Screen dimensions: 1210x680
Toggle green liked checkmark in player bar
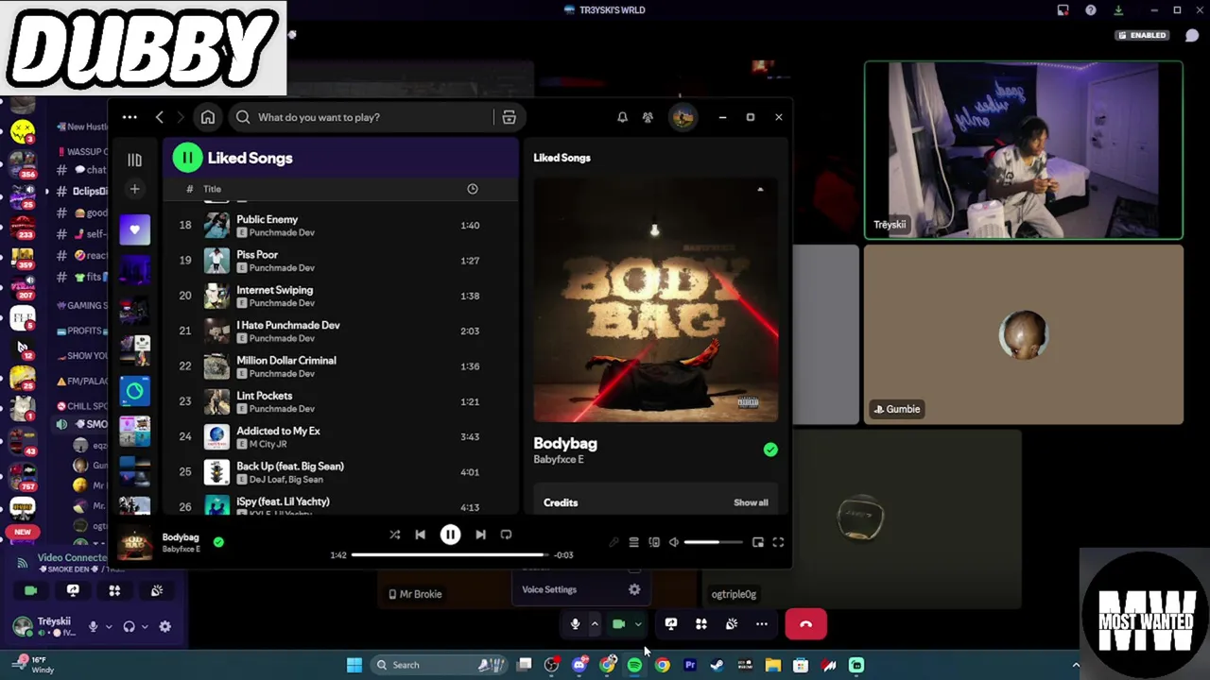(218, 542)
